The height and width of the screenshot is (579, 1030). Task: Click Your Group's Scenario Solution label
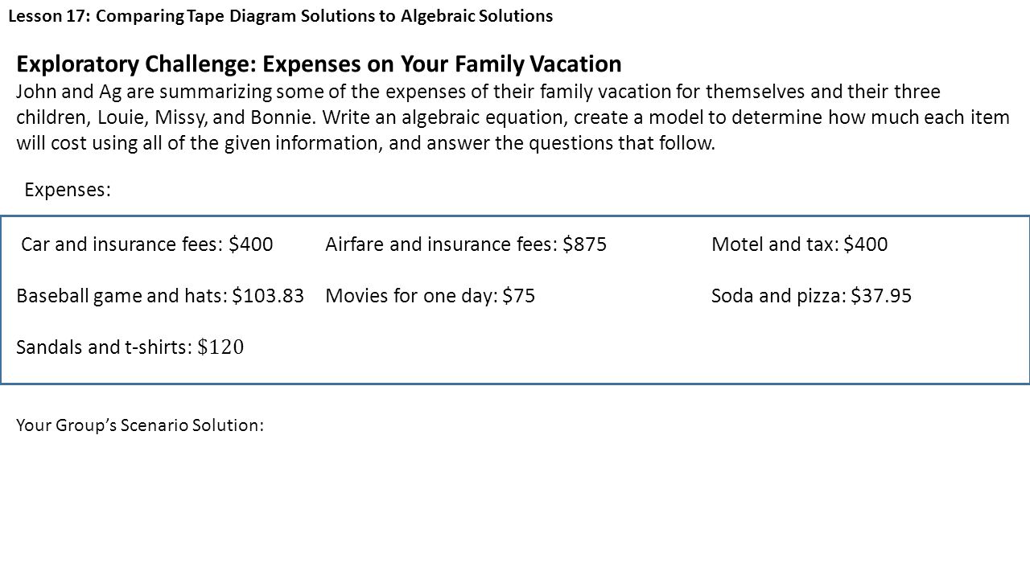[x=140, y=426]
